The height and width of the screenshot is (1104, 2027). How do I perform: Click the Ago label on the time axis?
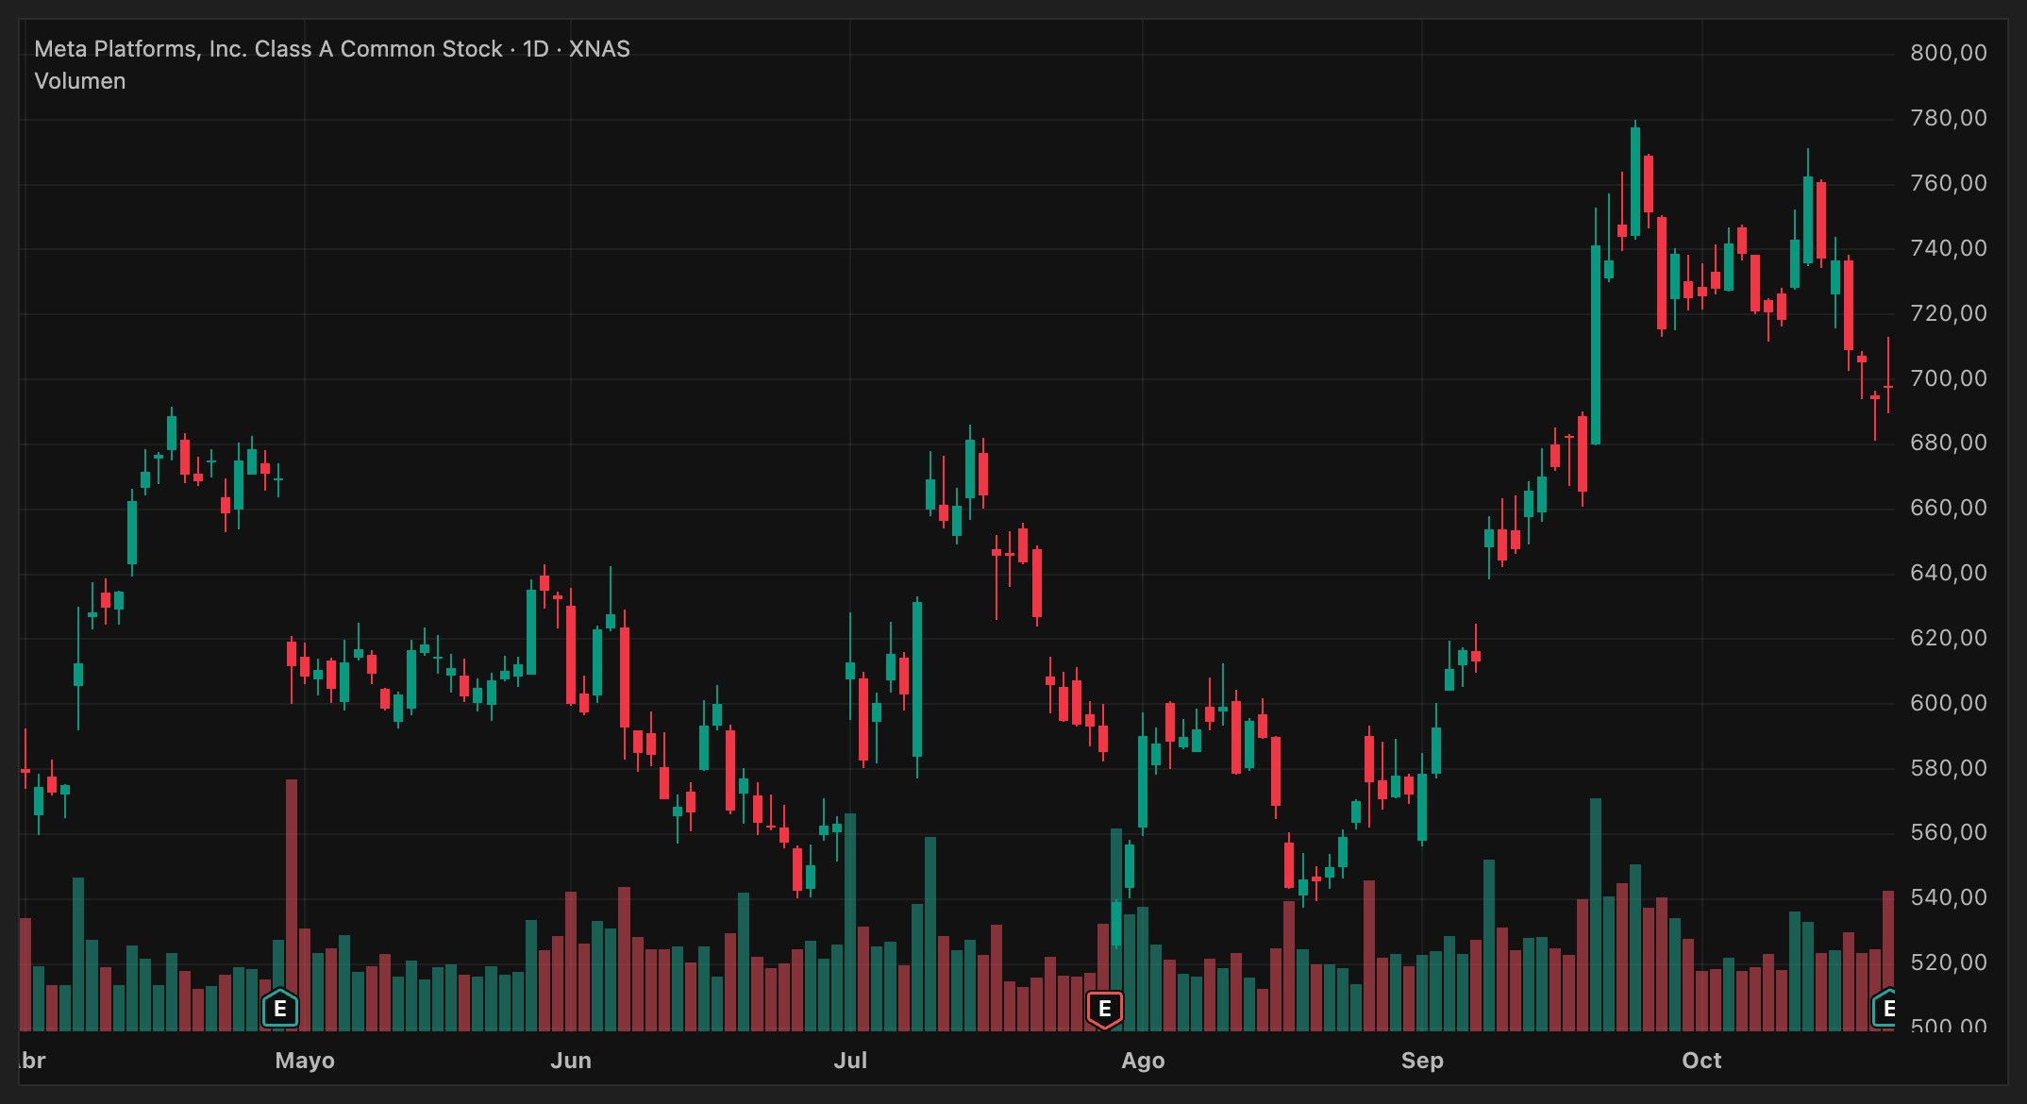tap(1143, 1062)
